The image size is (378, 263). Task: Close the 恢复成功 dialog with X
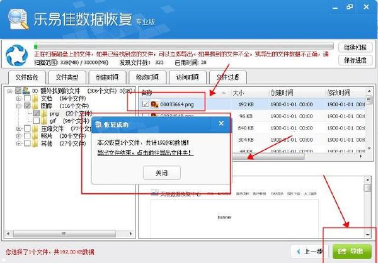(x=221, y=123)
